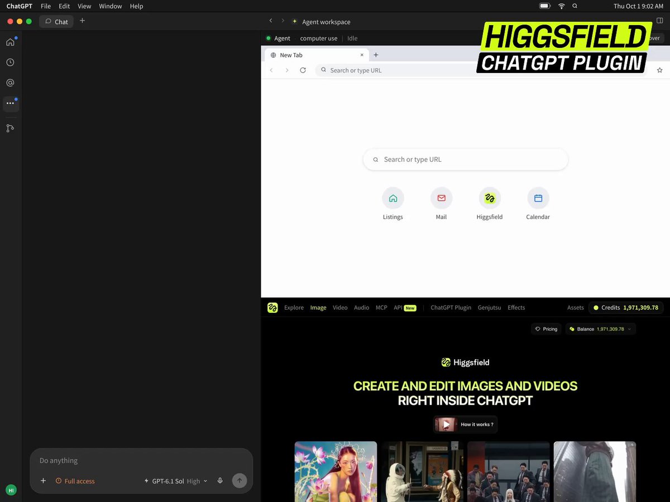The width and height of the screenshot is (670, 502).
Task: Open the Full access permission selector
Action: tap(75, 481)
